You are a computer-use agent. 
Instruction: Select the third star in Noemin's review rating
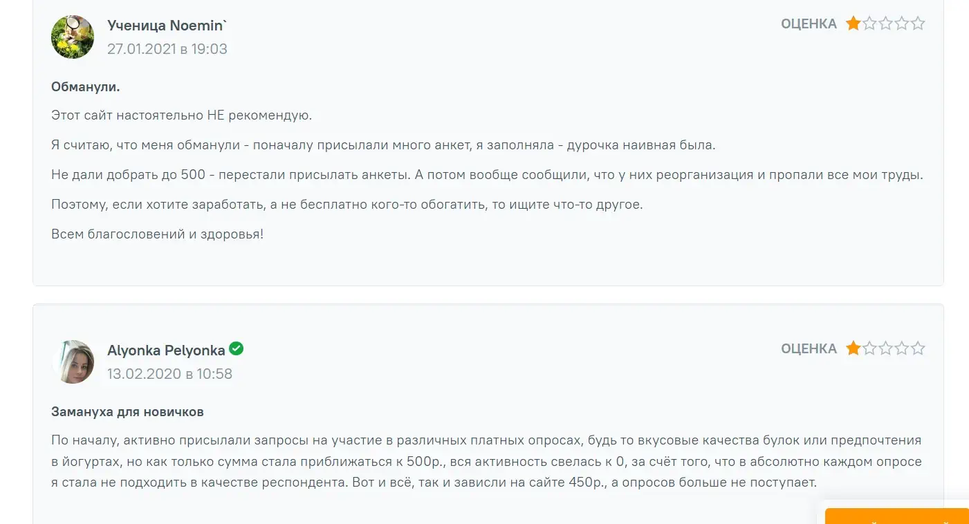click(x=886, y=24)
